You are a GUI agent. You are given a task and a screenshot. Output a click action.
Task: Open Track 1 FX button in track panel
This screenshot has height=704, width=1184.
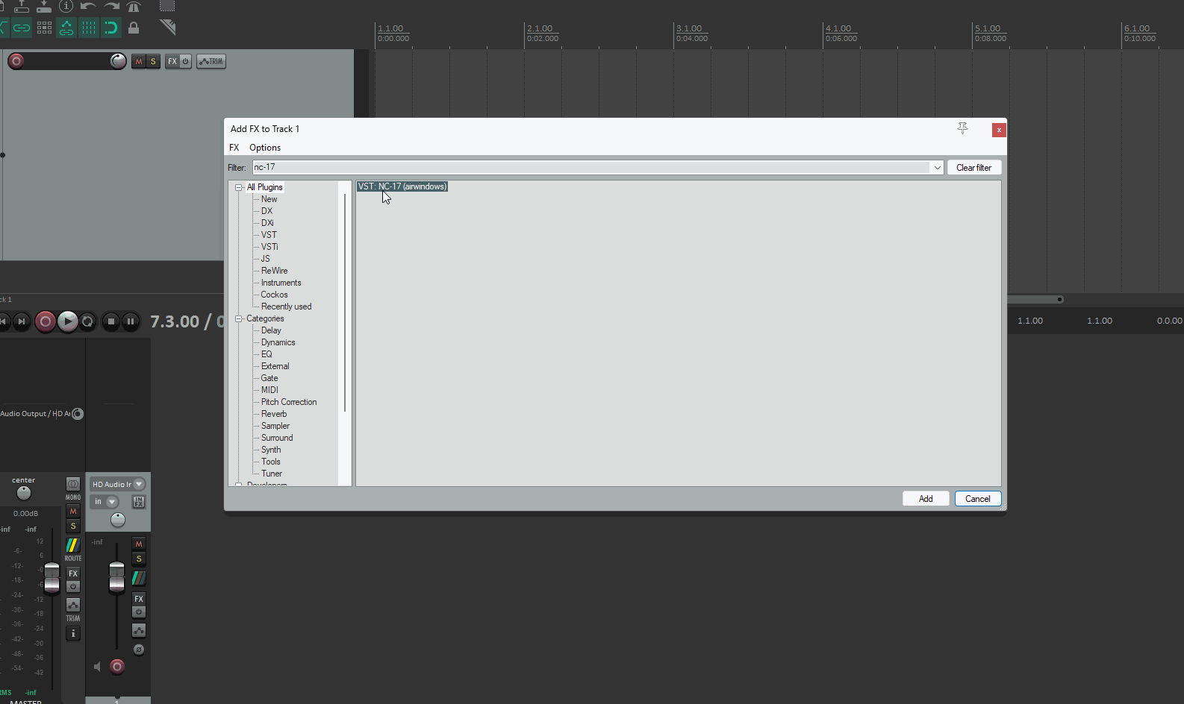172,61
